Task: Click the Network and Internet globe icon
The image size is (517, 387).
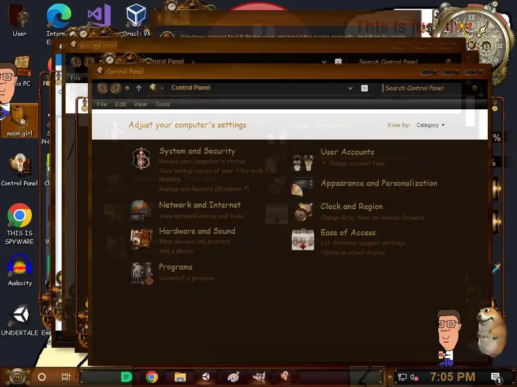Action: click(141, 211)
